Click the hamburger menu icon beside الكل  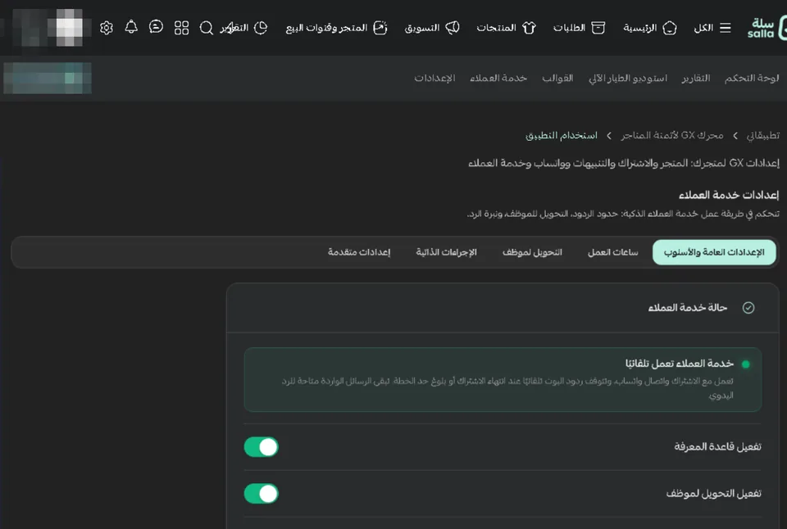coord(726,28)
